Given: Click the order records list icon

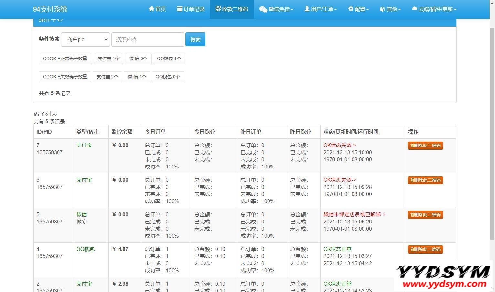Looking at the screenshot, I should [180, 9].
